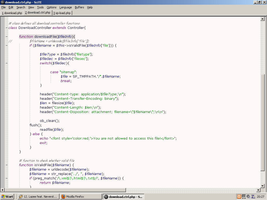Open the Buffers menu
The width and height of the screenshot is (267, 200).
(79, 7)
